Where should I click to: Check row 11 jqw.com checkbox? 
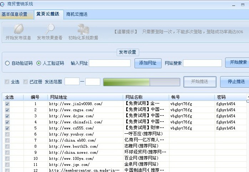coord(7,164)
